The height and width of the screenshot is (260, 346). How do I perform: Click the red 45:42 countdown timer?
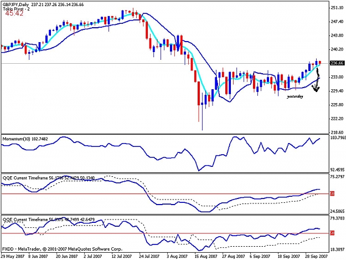[14, 13]
